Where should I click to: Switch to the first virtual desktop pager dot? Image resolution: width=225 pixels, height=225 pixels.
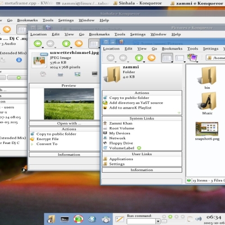(164, 217)
